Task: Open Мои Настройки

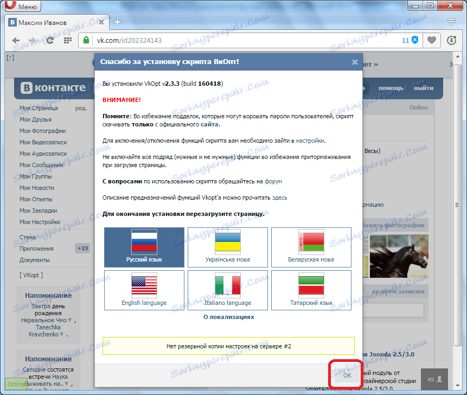Action: 40,222
